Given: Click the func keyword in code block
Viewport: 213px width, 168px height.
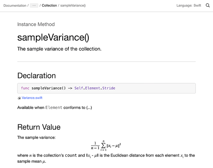Looking at the screenshot, I should point(25,88).
